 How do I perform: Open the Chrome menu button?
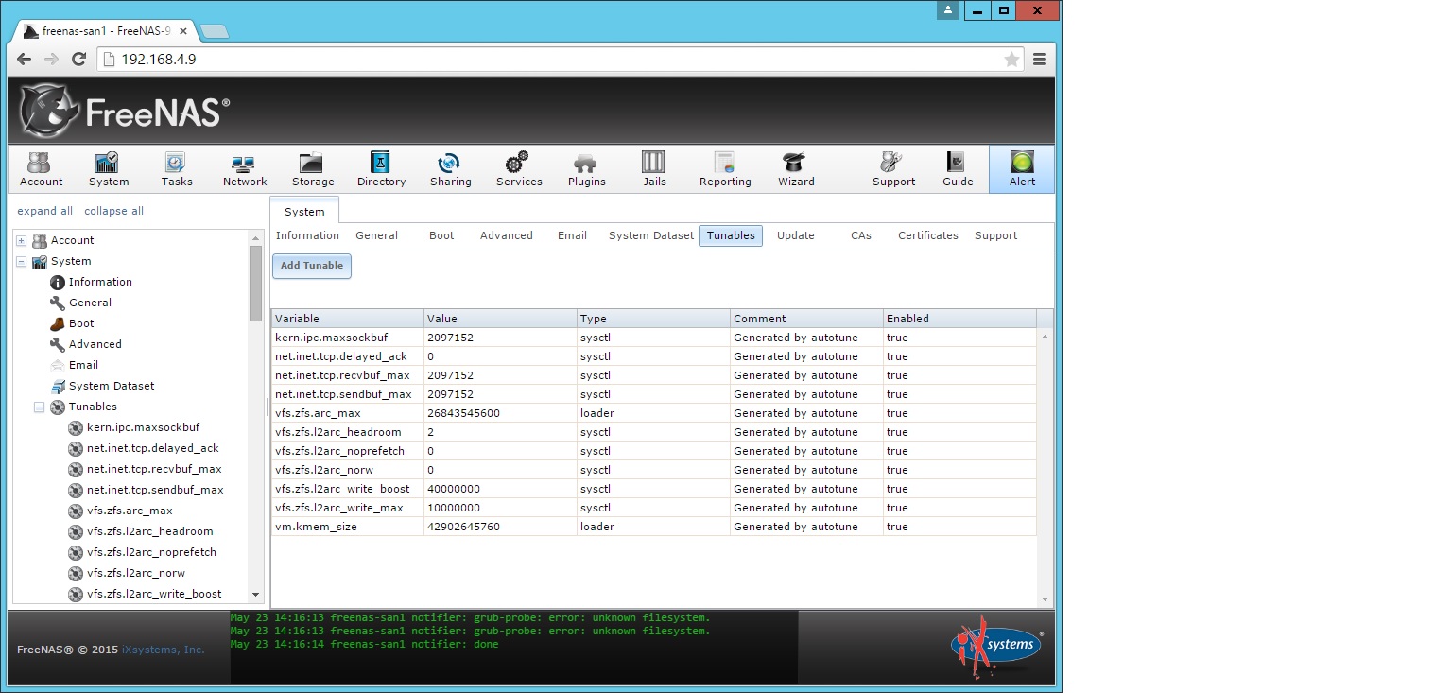tap(1039, 59)
